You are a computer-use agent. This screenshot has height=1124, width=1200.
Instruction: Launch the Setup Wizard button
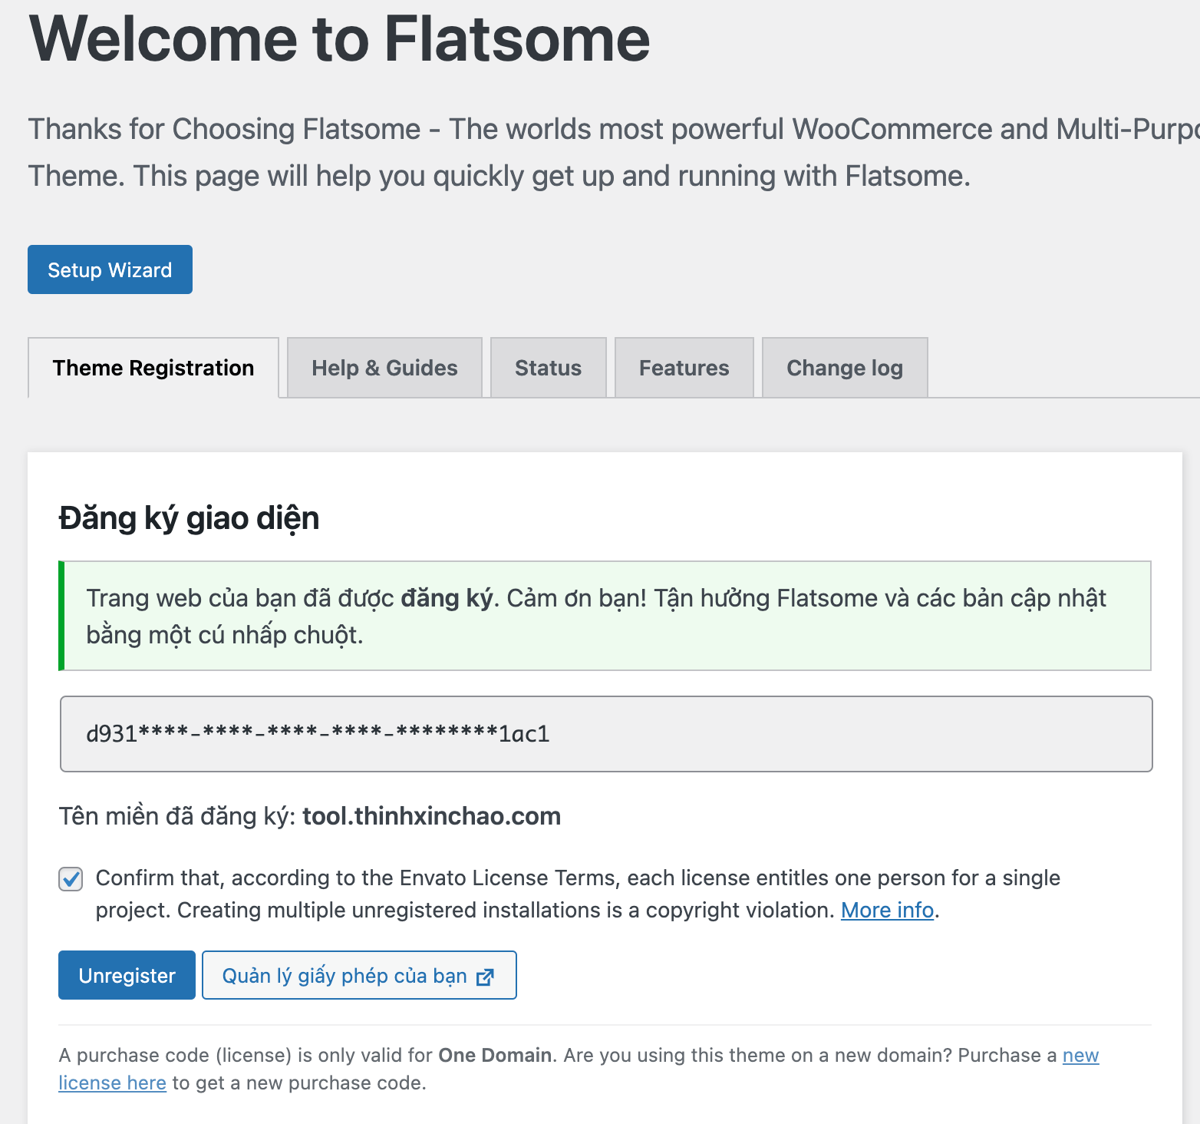(x=110, y=269)
